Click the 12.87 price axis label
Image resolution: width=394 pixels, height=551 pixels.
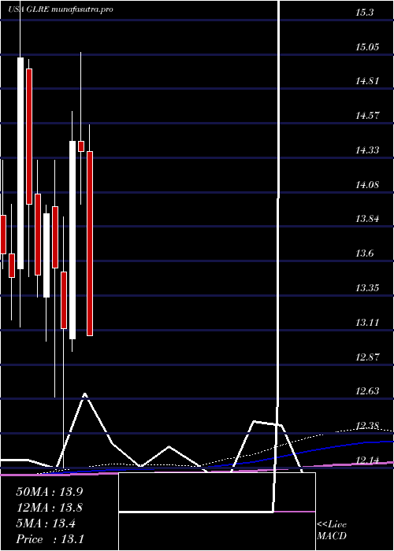click(367, 357)
